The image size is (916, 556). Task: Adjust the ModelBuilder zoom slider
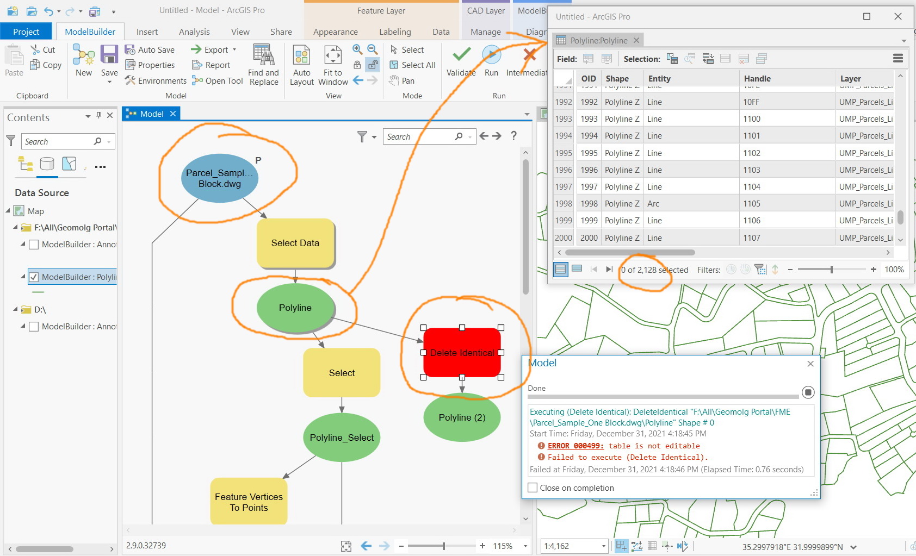(x=444, y=546)
